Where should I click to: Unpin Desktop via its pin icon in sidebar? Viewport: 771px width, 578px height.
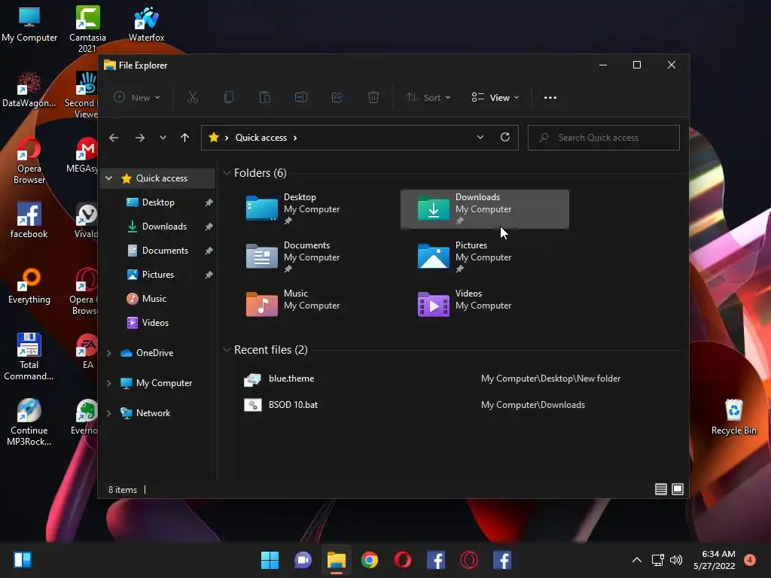click(209, 202)
